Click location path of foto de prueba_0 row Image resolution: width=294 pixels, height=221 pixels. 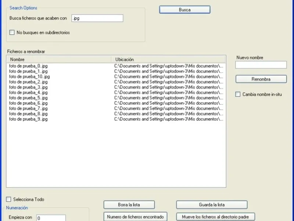pos(169,66)
